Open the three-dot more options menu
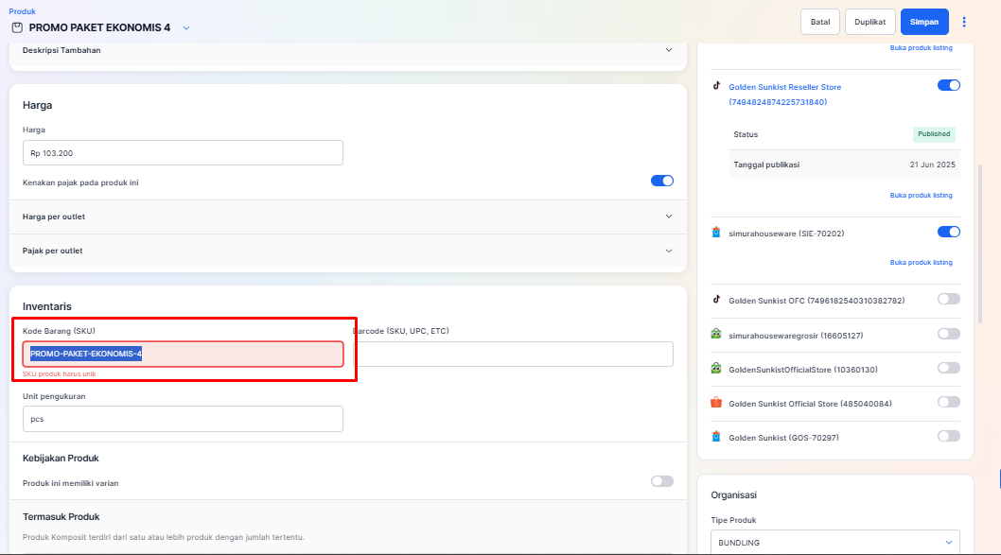This screenshot has height=555, width=1001. pos(964,22)
